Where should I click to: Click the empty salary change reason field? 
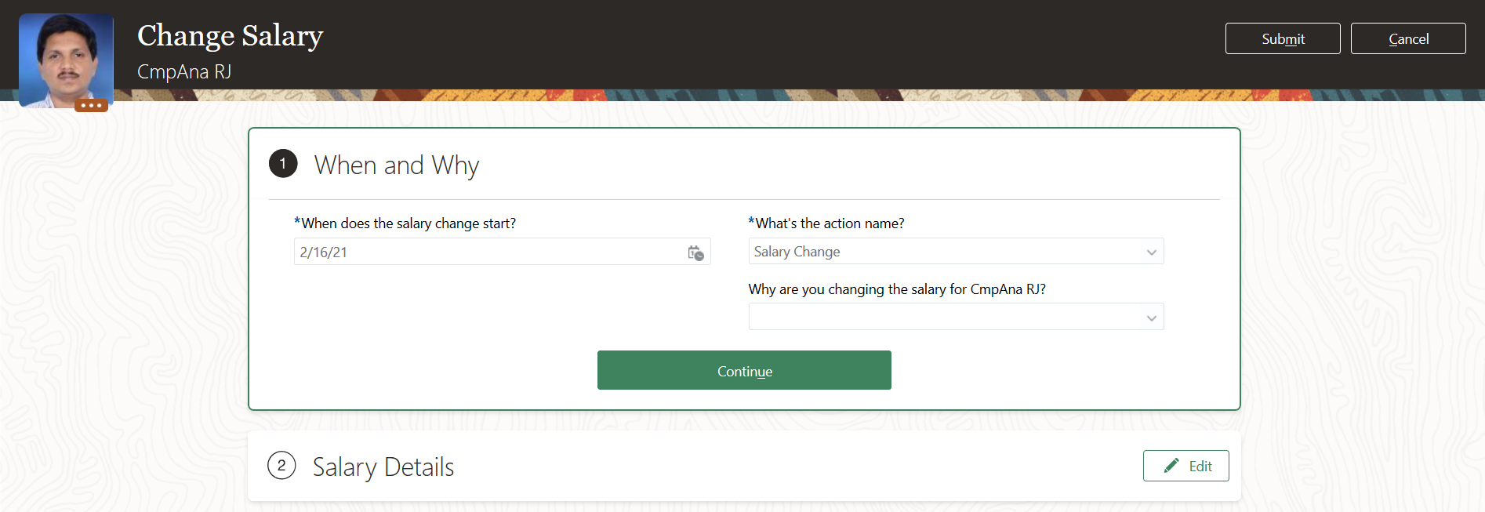coord(941,317)
